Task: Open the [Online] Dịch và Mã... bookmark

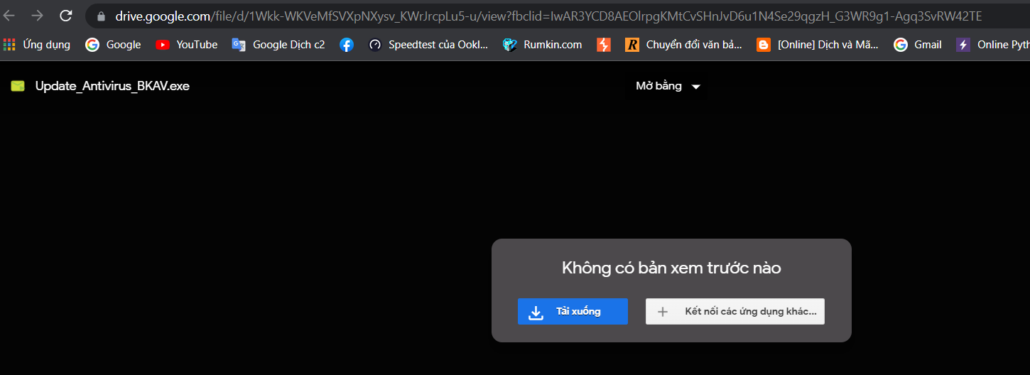Action: tap(818, 45)
